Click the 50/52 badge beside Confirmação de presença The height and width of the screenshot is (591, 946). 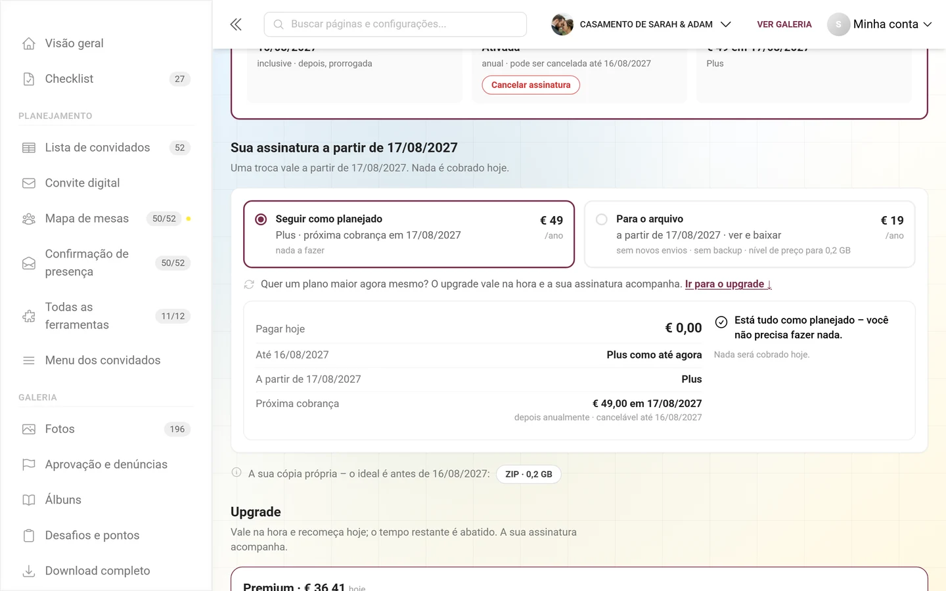click(173, 263)
